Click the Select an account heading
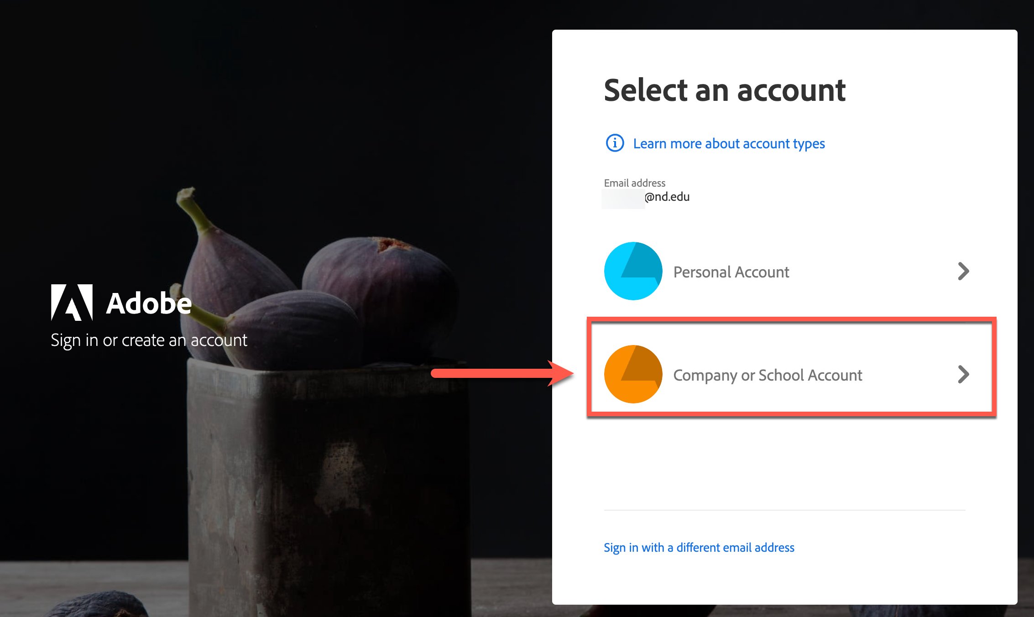This screenshot has height=617, width=1034. [724, 90]
